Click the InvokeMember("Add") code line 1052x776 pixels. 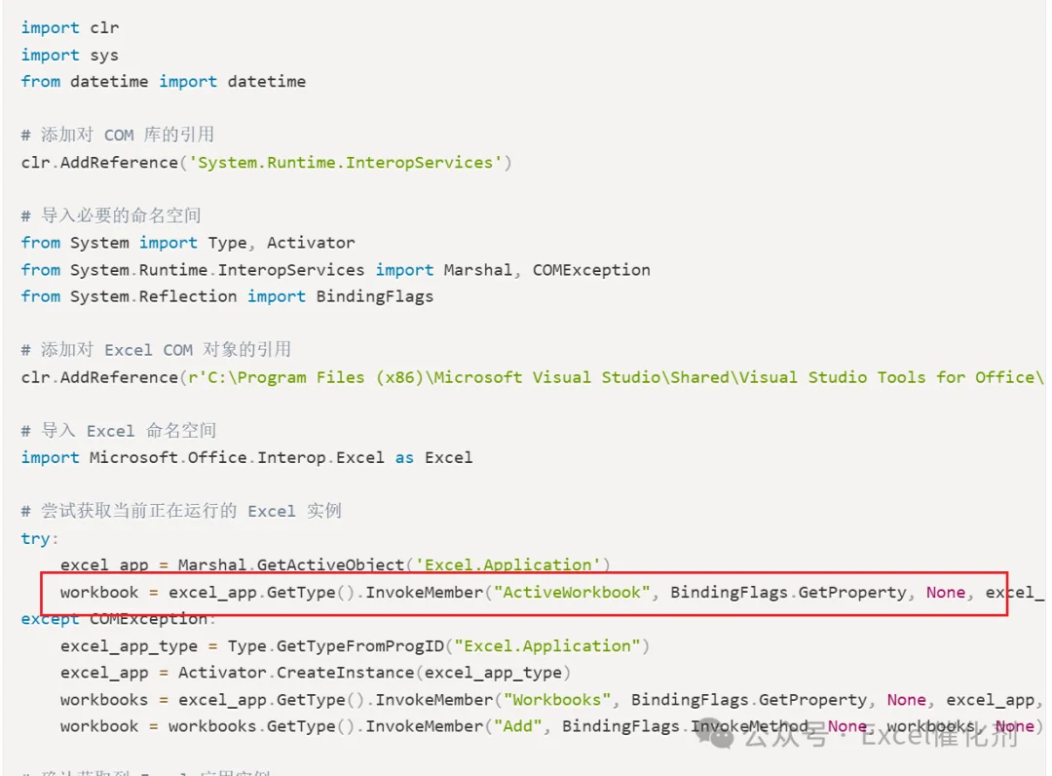552,726
